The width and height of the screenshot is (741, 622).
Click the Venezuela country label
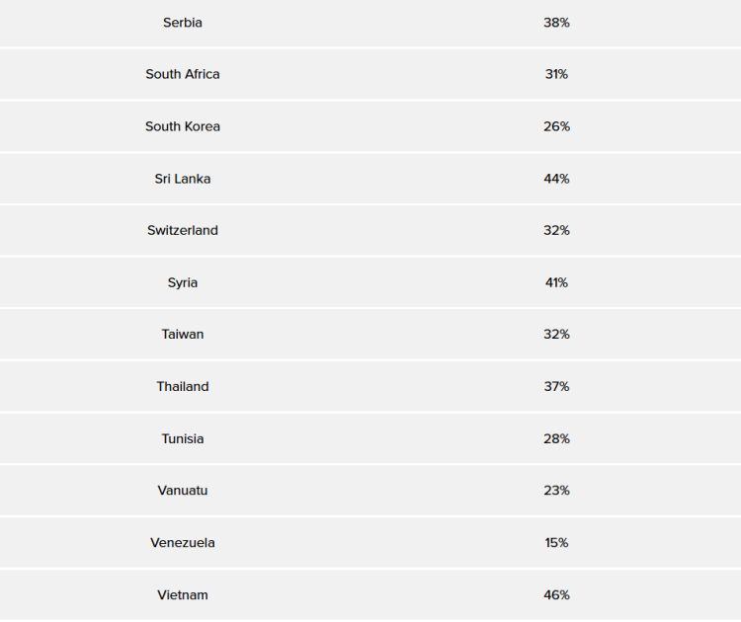point(183,542)
